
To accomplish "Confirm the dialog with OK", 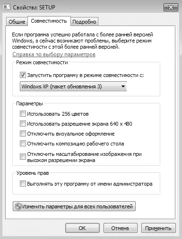I will [x=82, y=228].
